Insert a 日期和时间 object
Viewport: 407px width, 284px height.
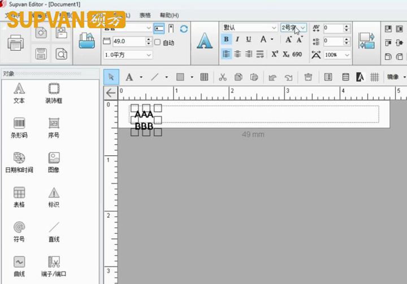pos(19,161)
